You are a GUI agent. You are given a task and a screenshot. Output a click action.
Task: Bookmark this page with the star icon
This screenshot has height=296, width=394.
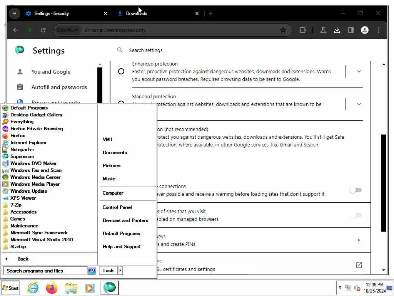pyautogui.click(x=283, y=30)
